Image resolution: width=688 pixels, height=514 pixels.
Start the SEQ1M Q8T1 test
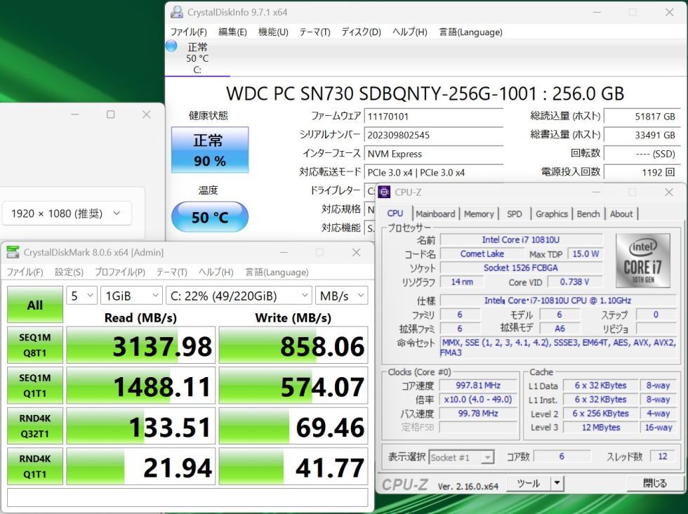34,345
